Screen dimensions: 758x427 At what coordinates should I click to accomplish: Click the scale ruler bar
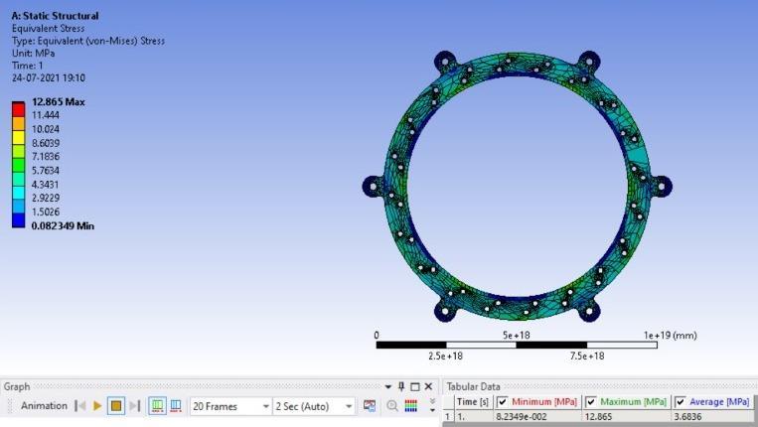click(517, 345)
